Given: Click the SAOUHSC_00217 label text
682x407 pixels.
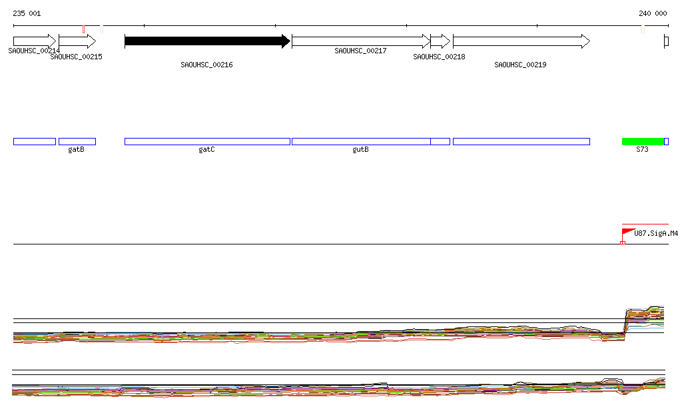Looking at the screenshot, I should click(x=360, y=51).
